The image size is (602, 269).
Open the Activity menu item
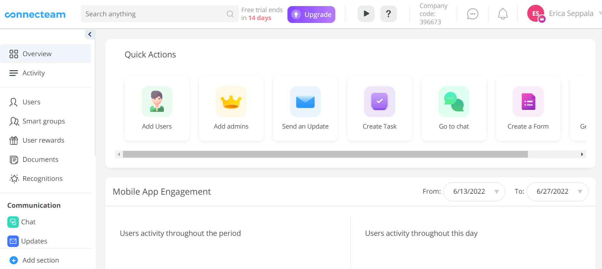46,73
